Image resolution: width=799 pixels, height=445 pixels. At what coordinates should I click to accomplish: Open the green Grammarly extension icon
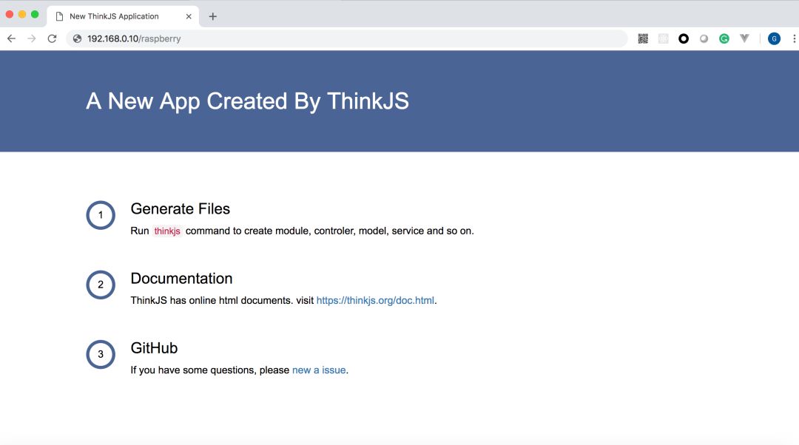[x=724, y=38]
